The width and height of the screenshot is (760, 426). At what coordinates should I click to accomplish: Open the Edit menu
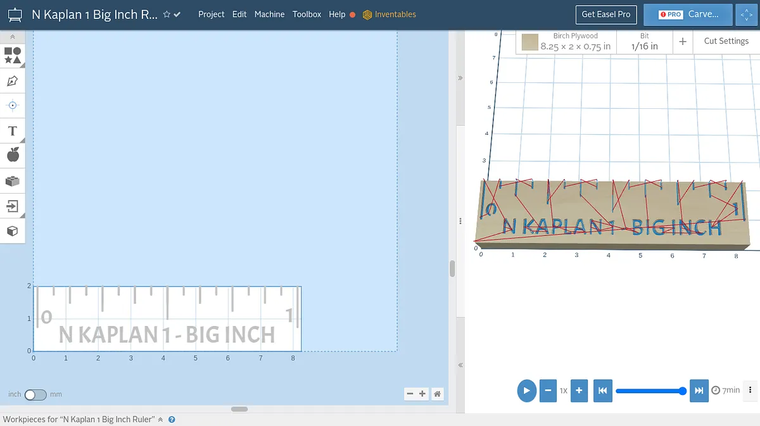(239, 14)
